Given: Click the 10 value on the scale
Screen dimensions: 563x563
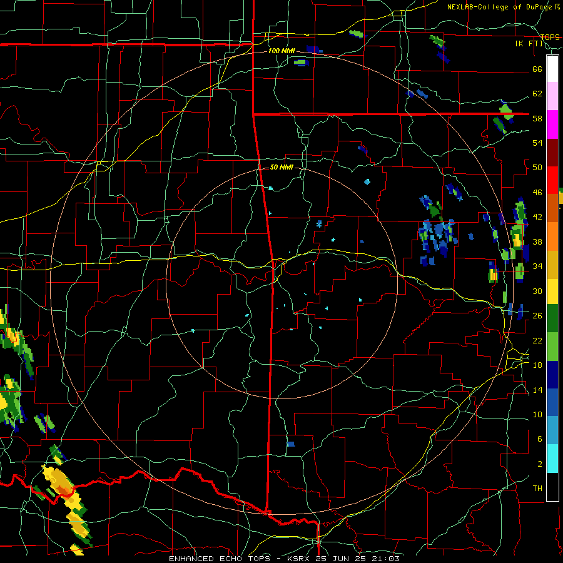Looking at the screenshot, I should pyautogui.click(x=537, y=414).
